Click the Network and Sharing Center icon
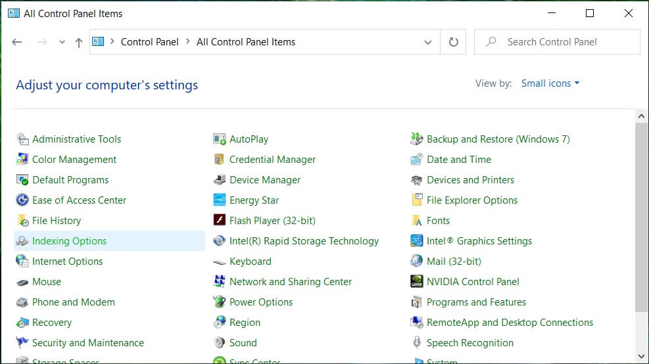 220,281
